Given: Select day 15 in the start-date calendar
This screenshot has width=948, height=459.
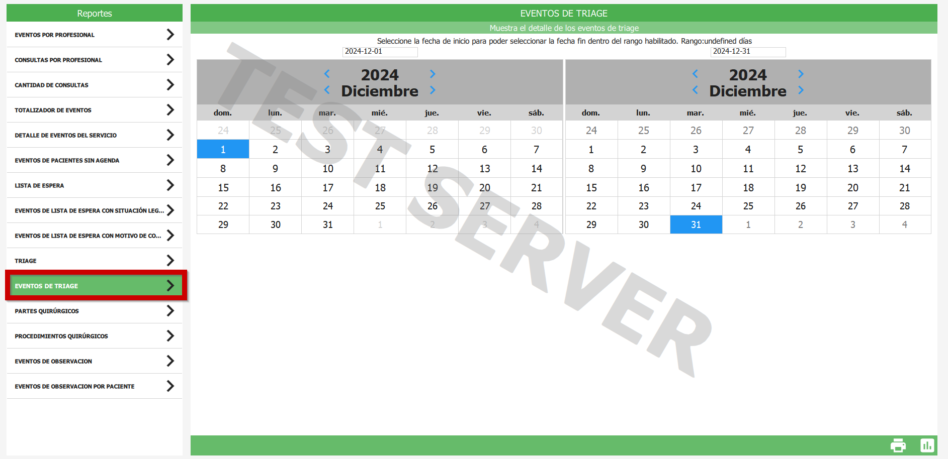Looking at the screenshot, I should click(x=223, y=187).
